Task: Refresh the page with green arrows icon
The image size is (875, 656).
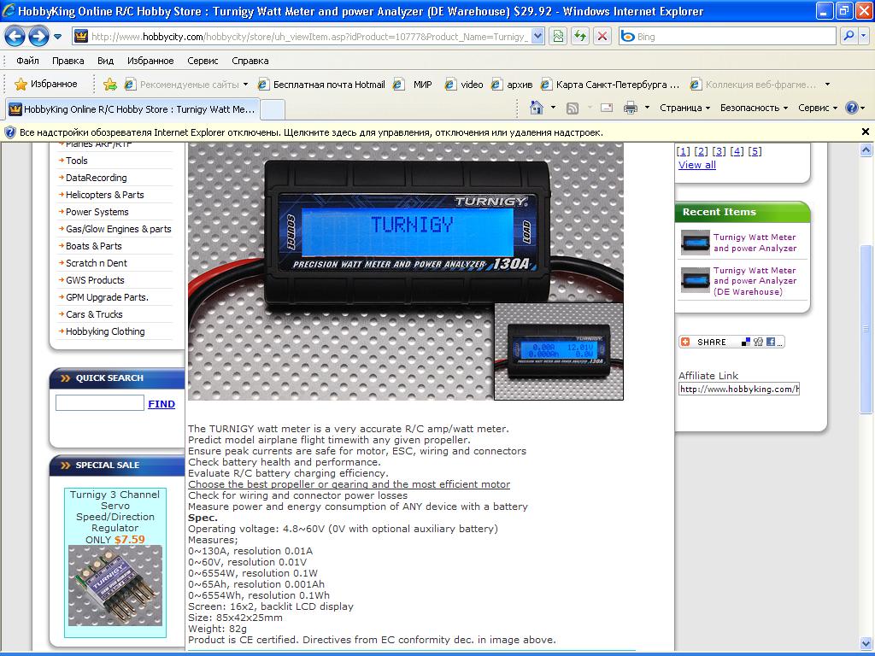Action: coord(580,37)
